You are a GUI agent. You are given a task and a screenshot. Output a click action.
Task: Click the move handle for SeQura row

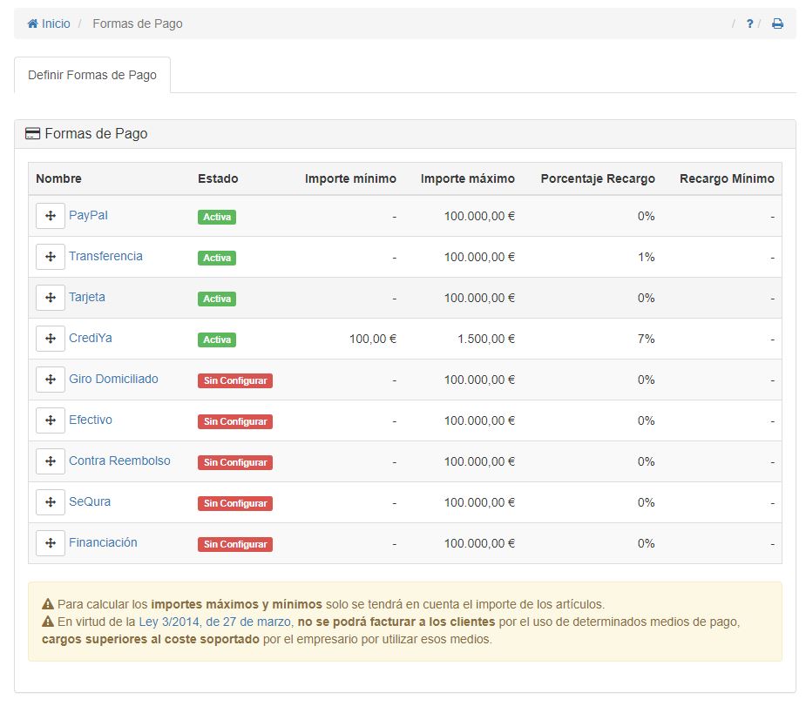click(51, 502)
